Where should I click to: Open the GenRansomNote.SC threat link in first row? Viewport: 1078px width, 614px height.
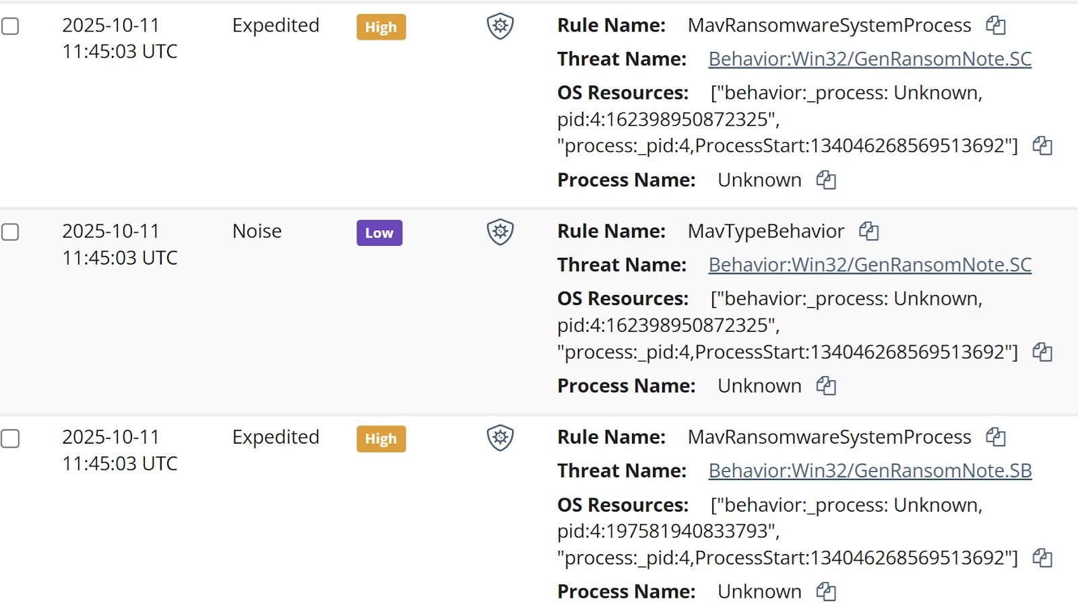(868, 59)
